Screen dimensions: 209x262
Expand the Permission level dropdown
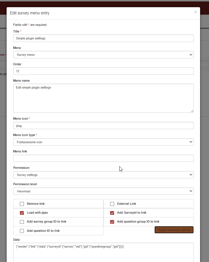(103, 191)
